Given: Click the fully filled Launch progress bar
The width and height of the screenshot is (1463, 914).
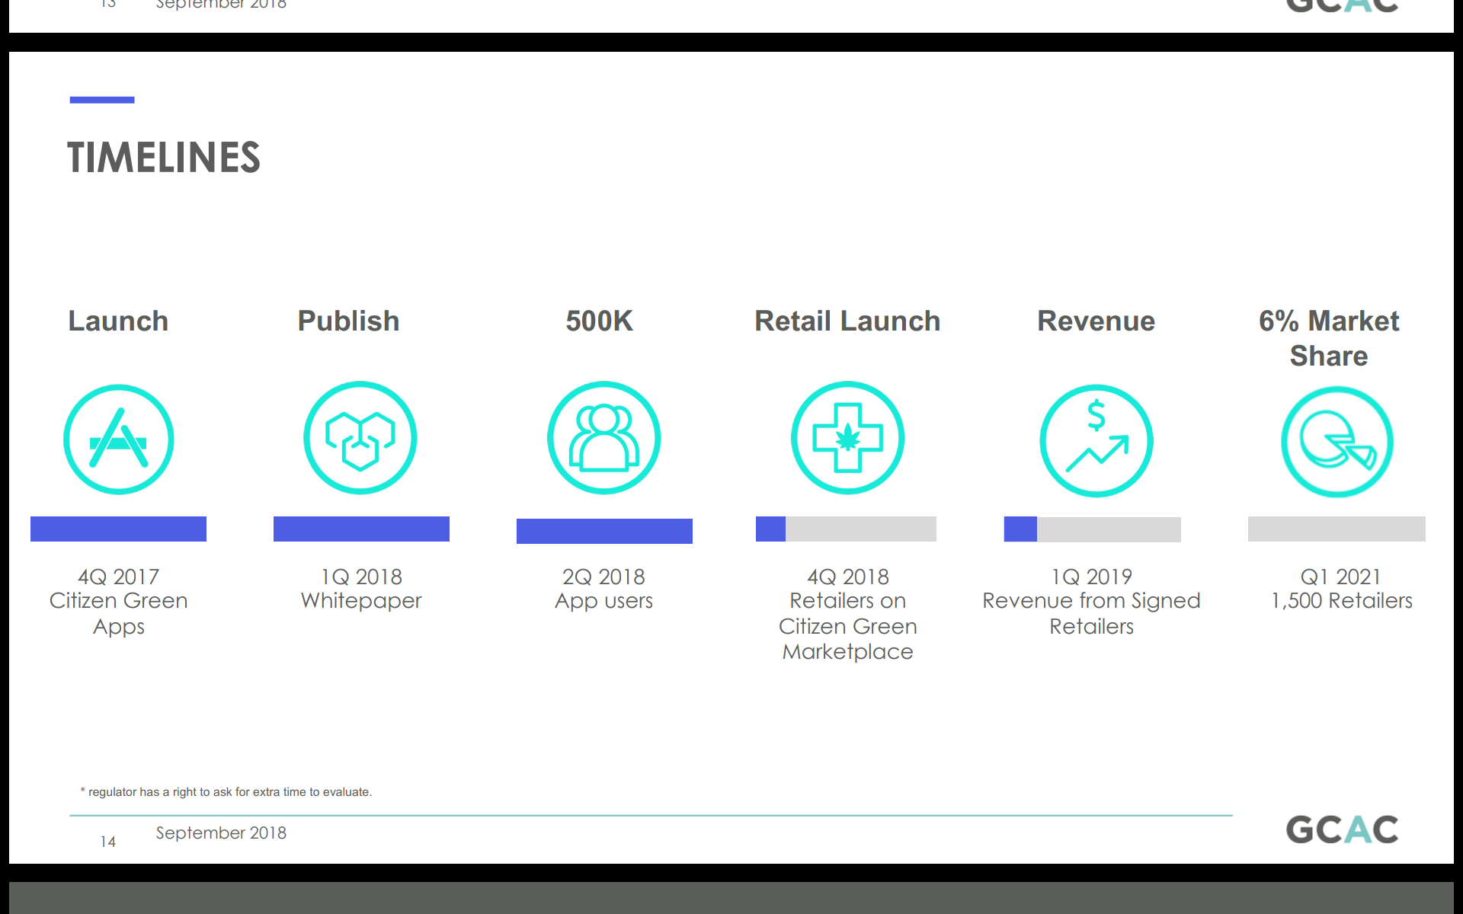Looking at the screenshot, I should (118, 529).
